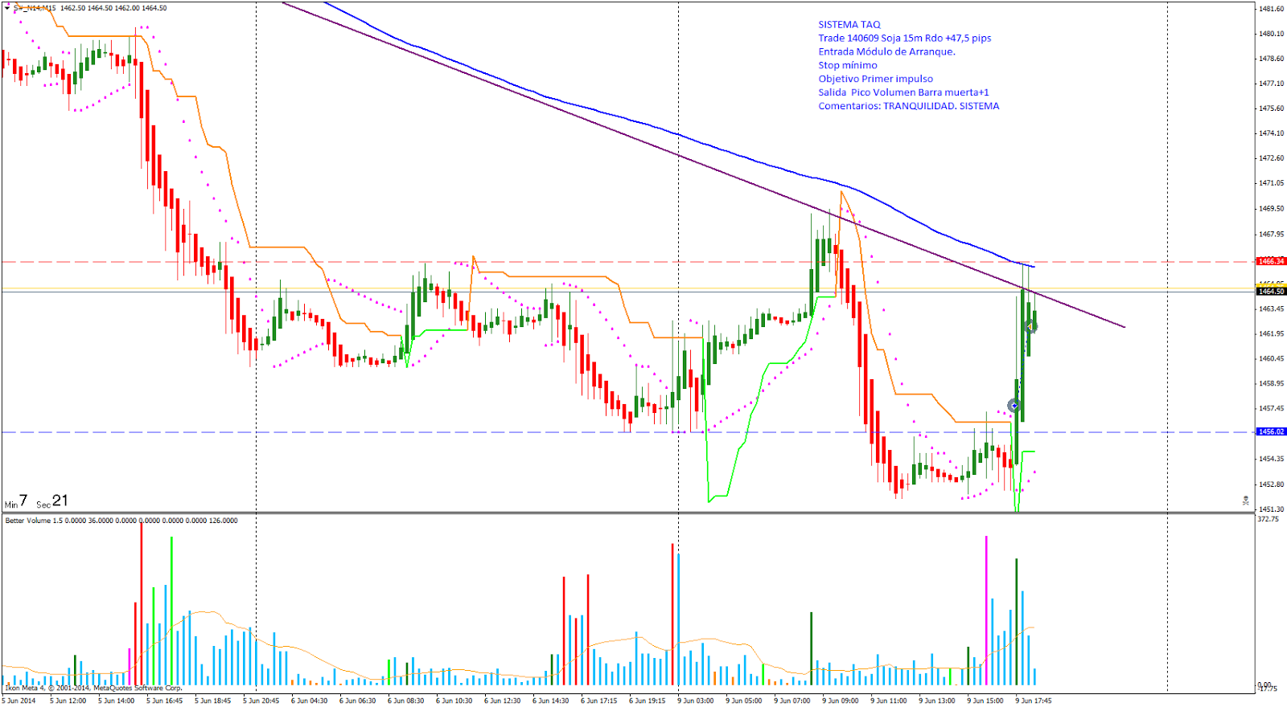The height and width of the screenshot is (707, 1287).
Task: Click the 372.75 volume scale label
Action: [1268, 519]
